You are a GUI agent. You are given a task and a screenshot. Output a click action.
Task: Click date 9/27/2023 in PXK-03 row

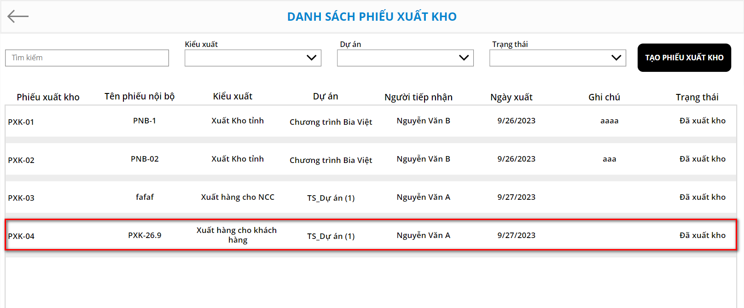[x=517, y=197]
